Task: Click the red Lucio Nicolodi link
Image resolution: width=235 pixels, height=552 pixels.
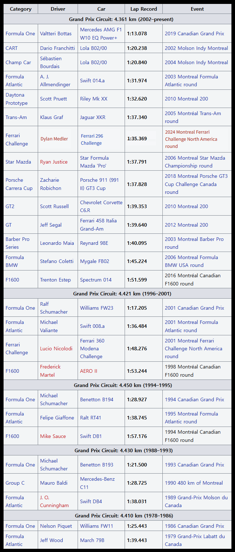Action: pos(56,349)
